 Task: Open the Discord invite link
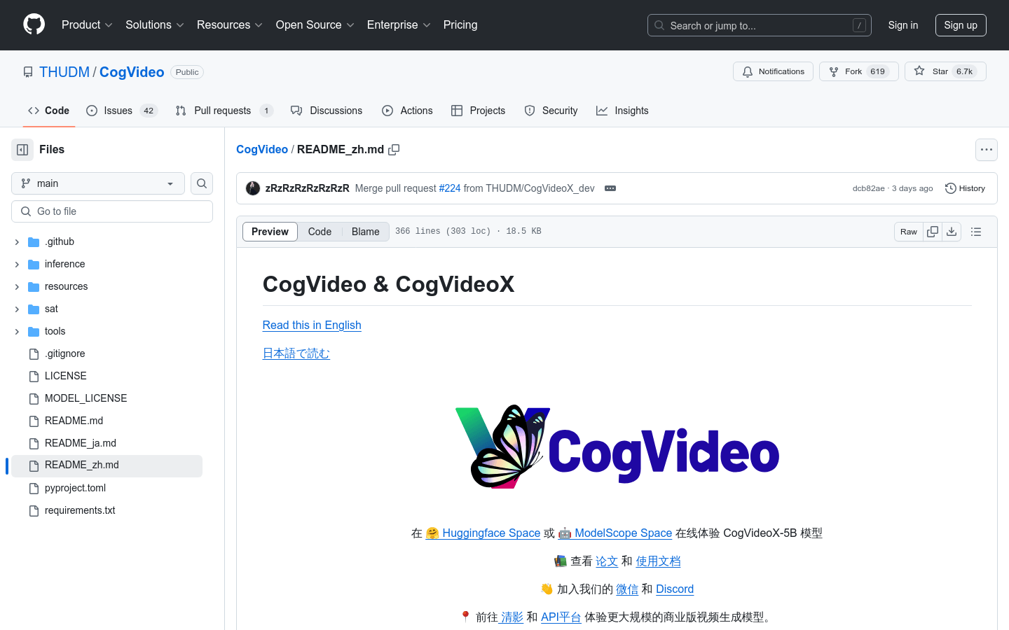(675, 589)
